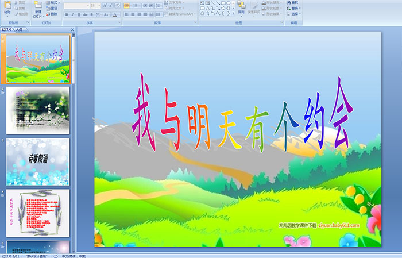Open the Replace (替换) dropdown
402x258 pixels.
(294, 8)
